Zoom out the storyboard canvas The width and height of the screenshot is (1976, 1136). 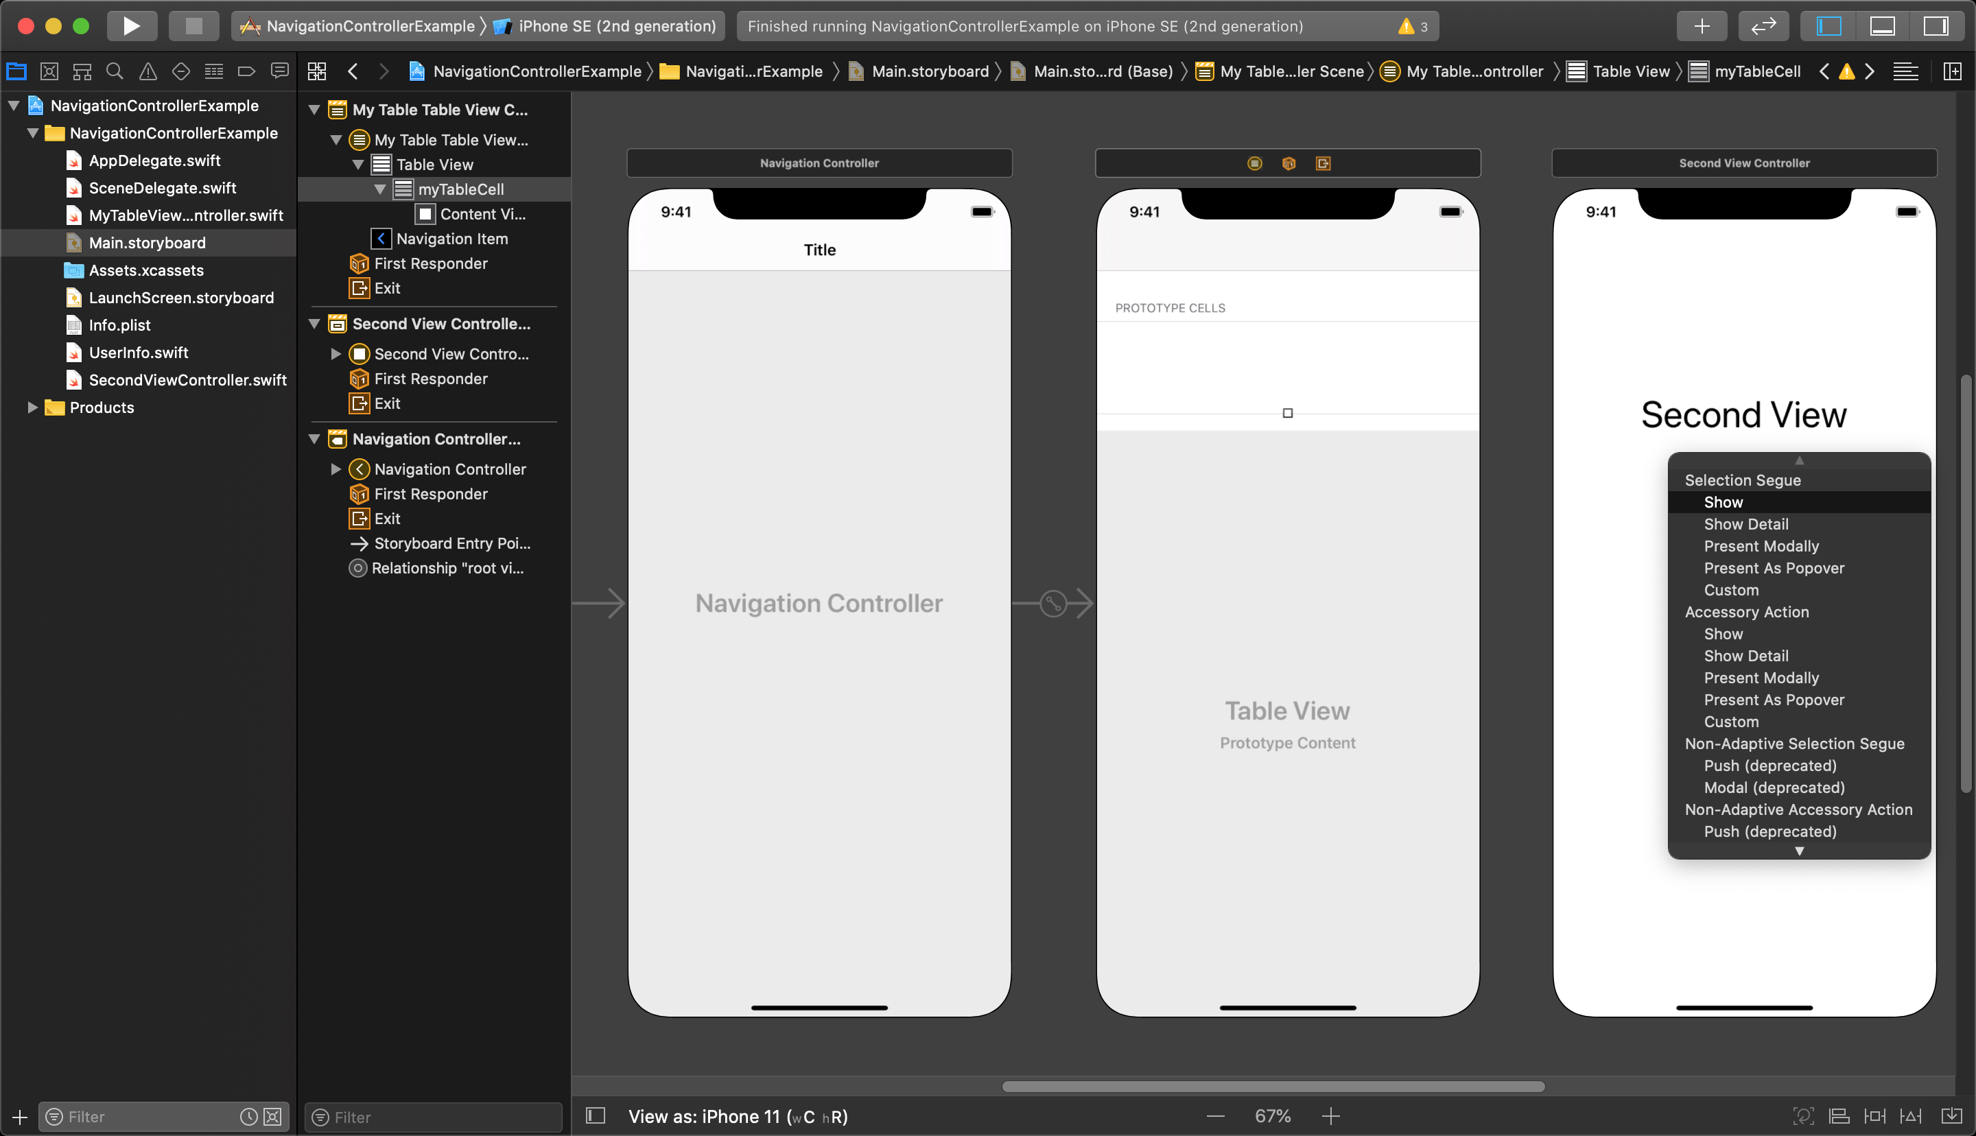click(1215, 1117)
